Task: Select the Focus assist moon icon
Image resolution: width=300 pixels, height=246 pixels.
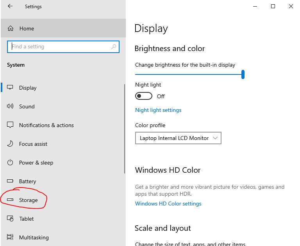Action: [x=10, y=143]
